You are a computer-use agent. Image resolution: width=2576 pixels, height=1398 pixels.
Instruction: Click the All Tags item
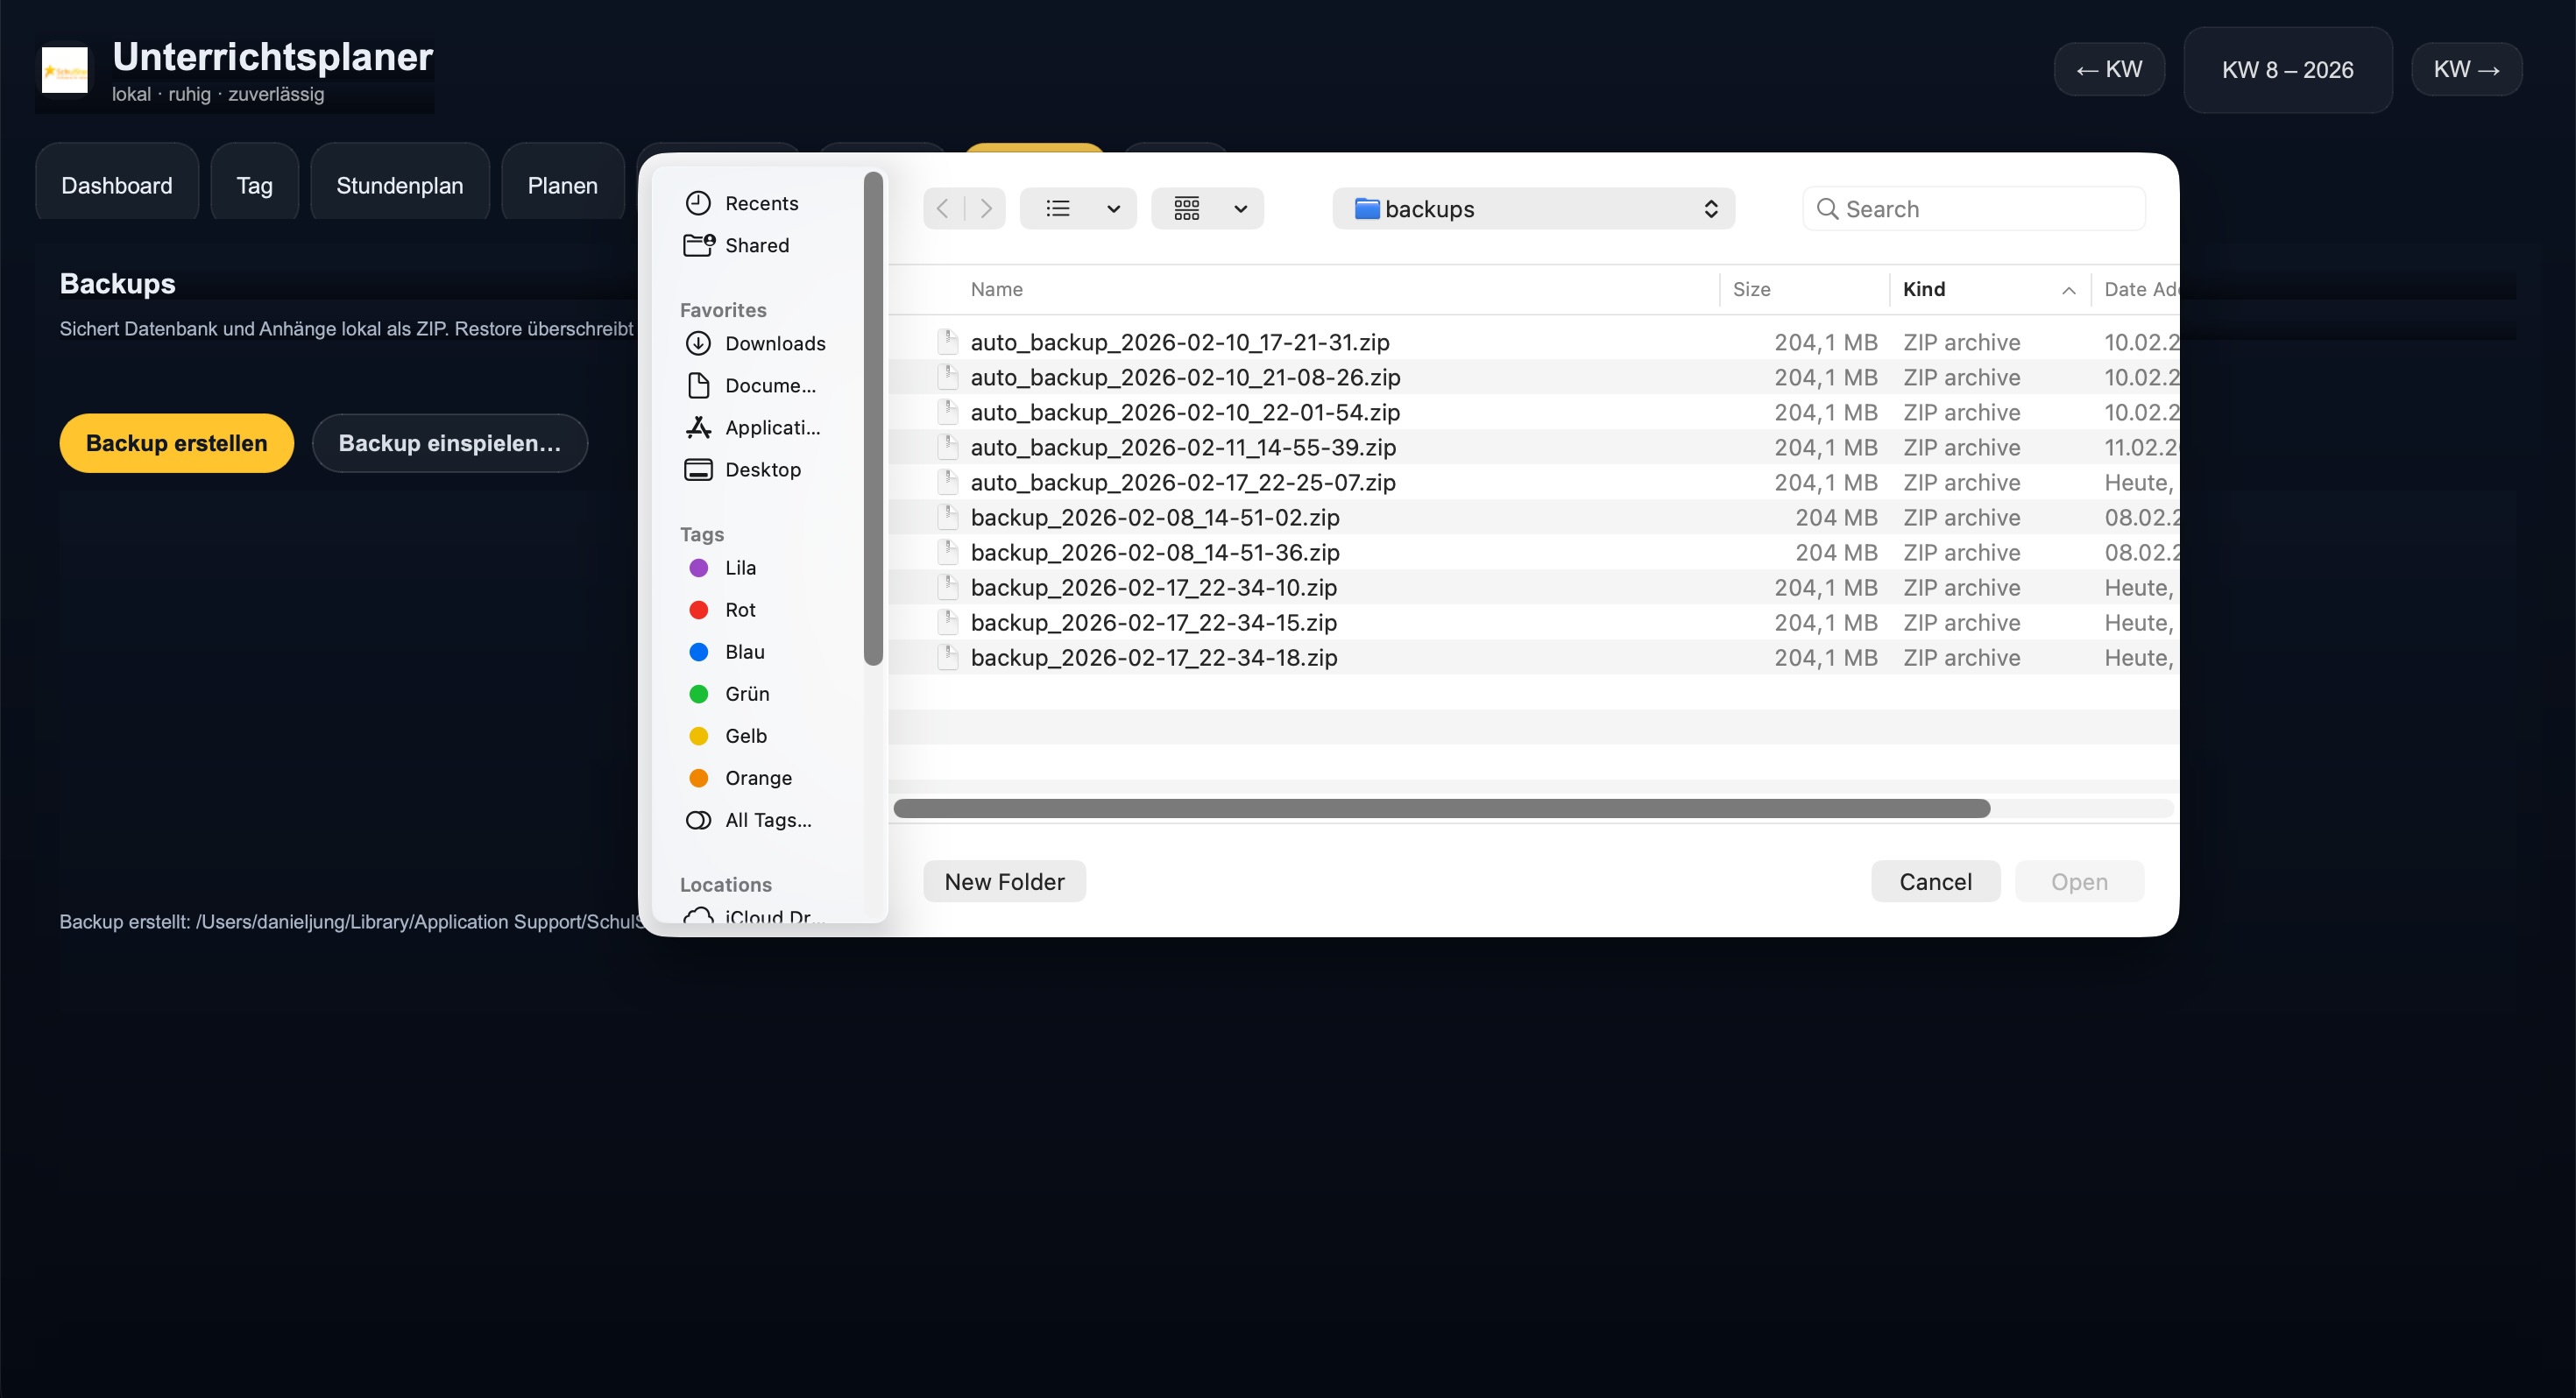(x=767, y=820)
